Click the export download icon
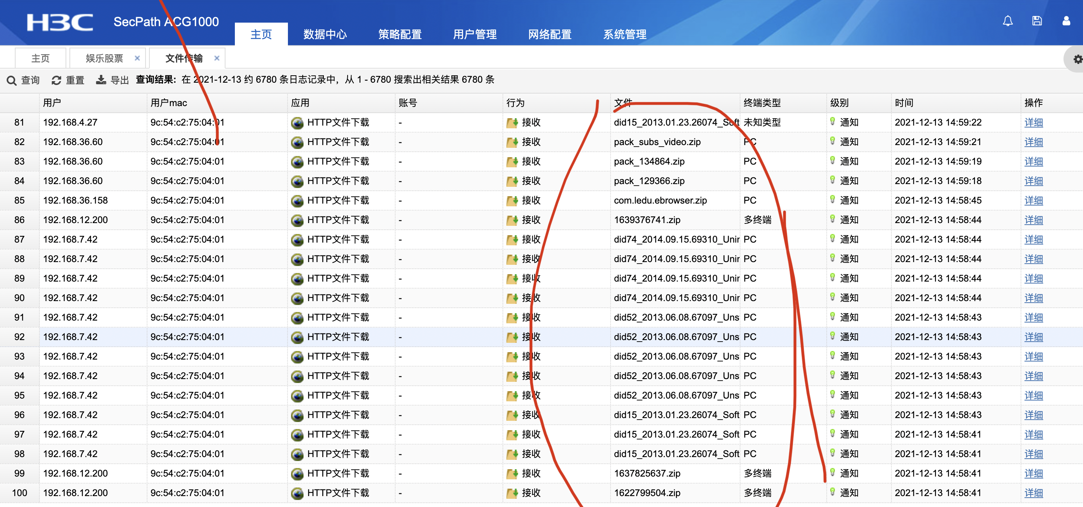1083x507 pixels. pyautogui.click(x=101, y=80)
